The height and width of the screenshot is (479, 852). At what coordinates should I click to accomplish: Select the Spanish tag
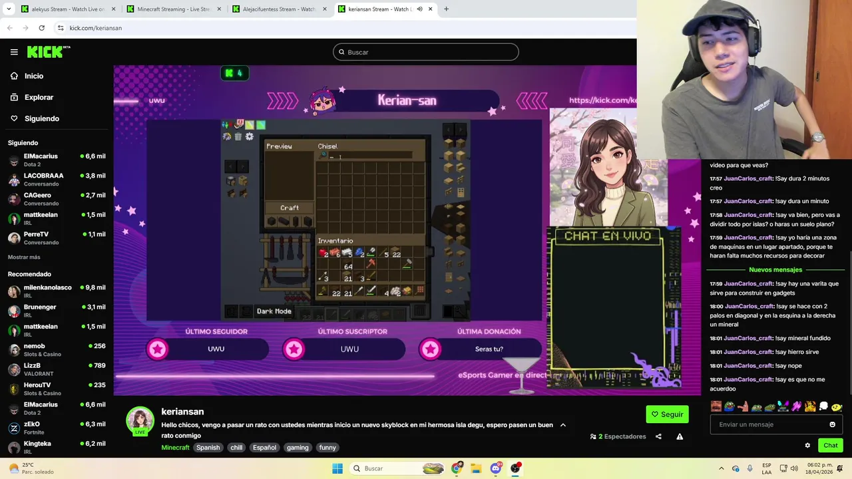(x=208, y=447)
